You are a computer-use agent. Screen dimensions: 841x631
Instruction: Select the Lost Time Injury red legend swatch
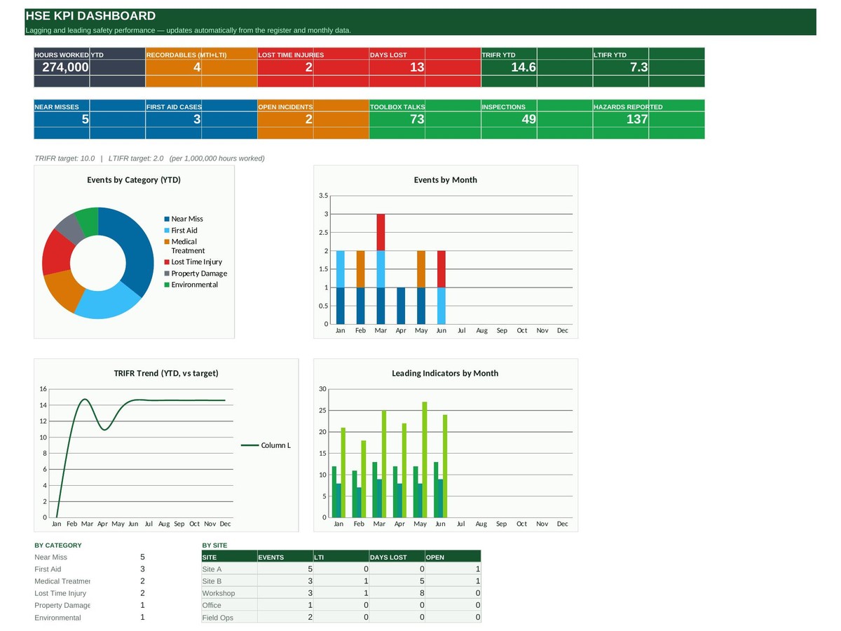[167, 262]
